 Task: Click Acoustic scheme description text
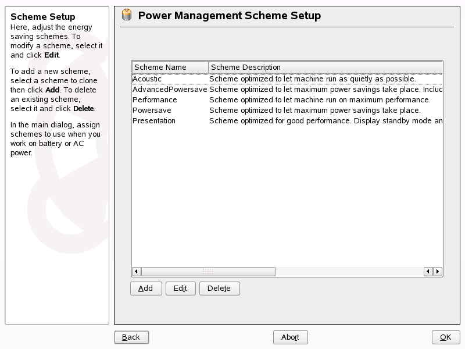pos(313,79)
